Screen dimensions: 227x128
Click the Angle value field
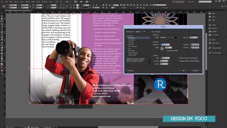(x=168, y=47)
